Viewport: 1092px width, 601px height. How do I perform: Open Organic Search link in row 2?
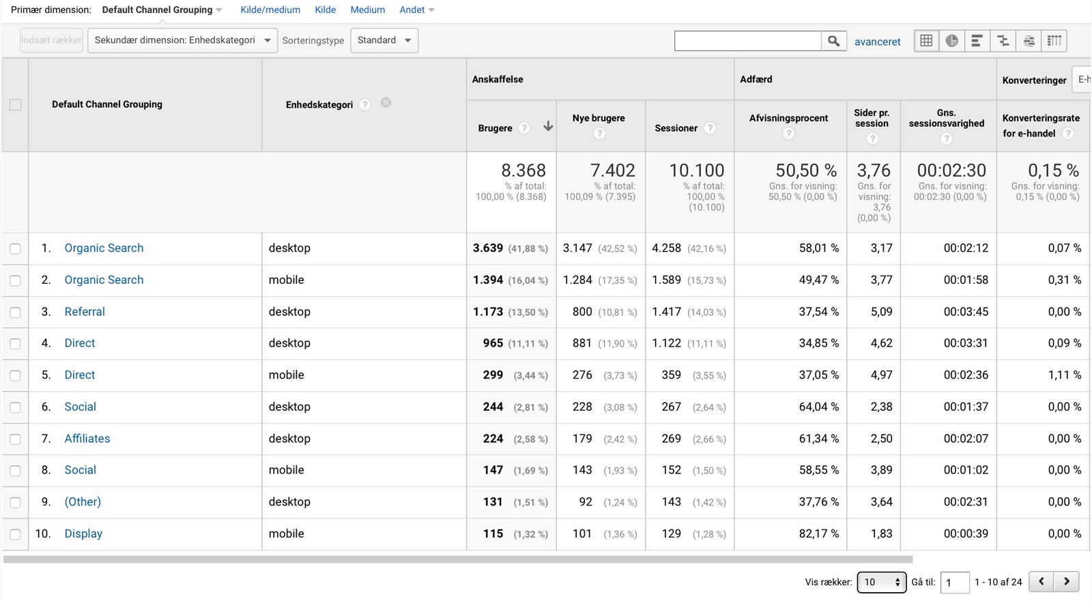[104, 280]
